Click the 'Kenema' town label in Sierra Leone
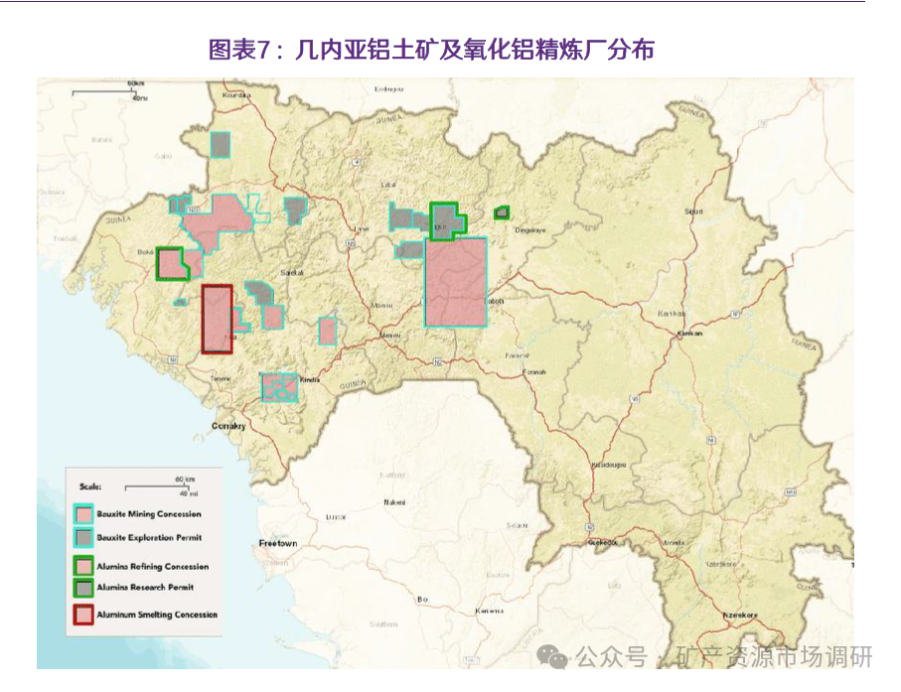901x692 pixels. click(x=489, y=611)
